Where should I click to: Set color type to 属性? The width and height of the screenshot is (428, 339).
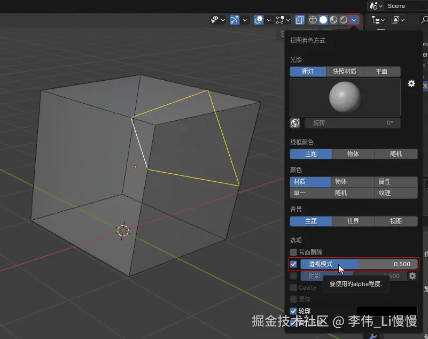click(x=396, y=182)
